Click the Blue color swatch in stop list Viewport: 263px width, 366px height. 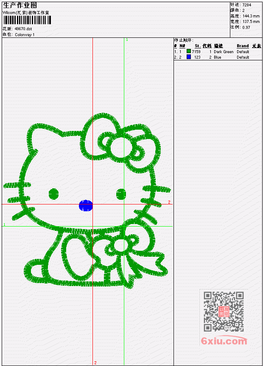point(189,57)
